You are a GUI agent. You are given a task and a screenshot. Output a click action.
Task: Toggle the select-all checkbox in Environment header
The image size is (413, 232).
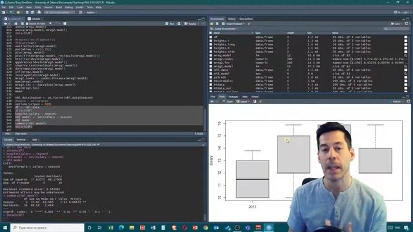coord(210,33)
